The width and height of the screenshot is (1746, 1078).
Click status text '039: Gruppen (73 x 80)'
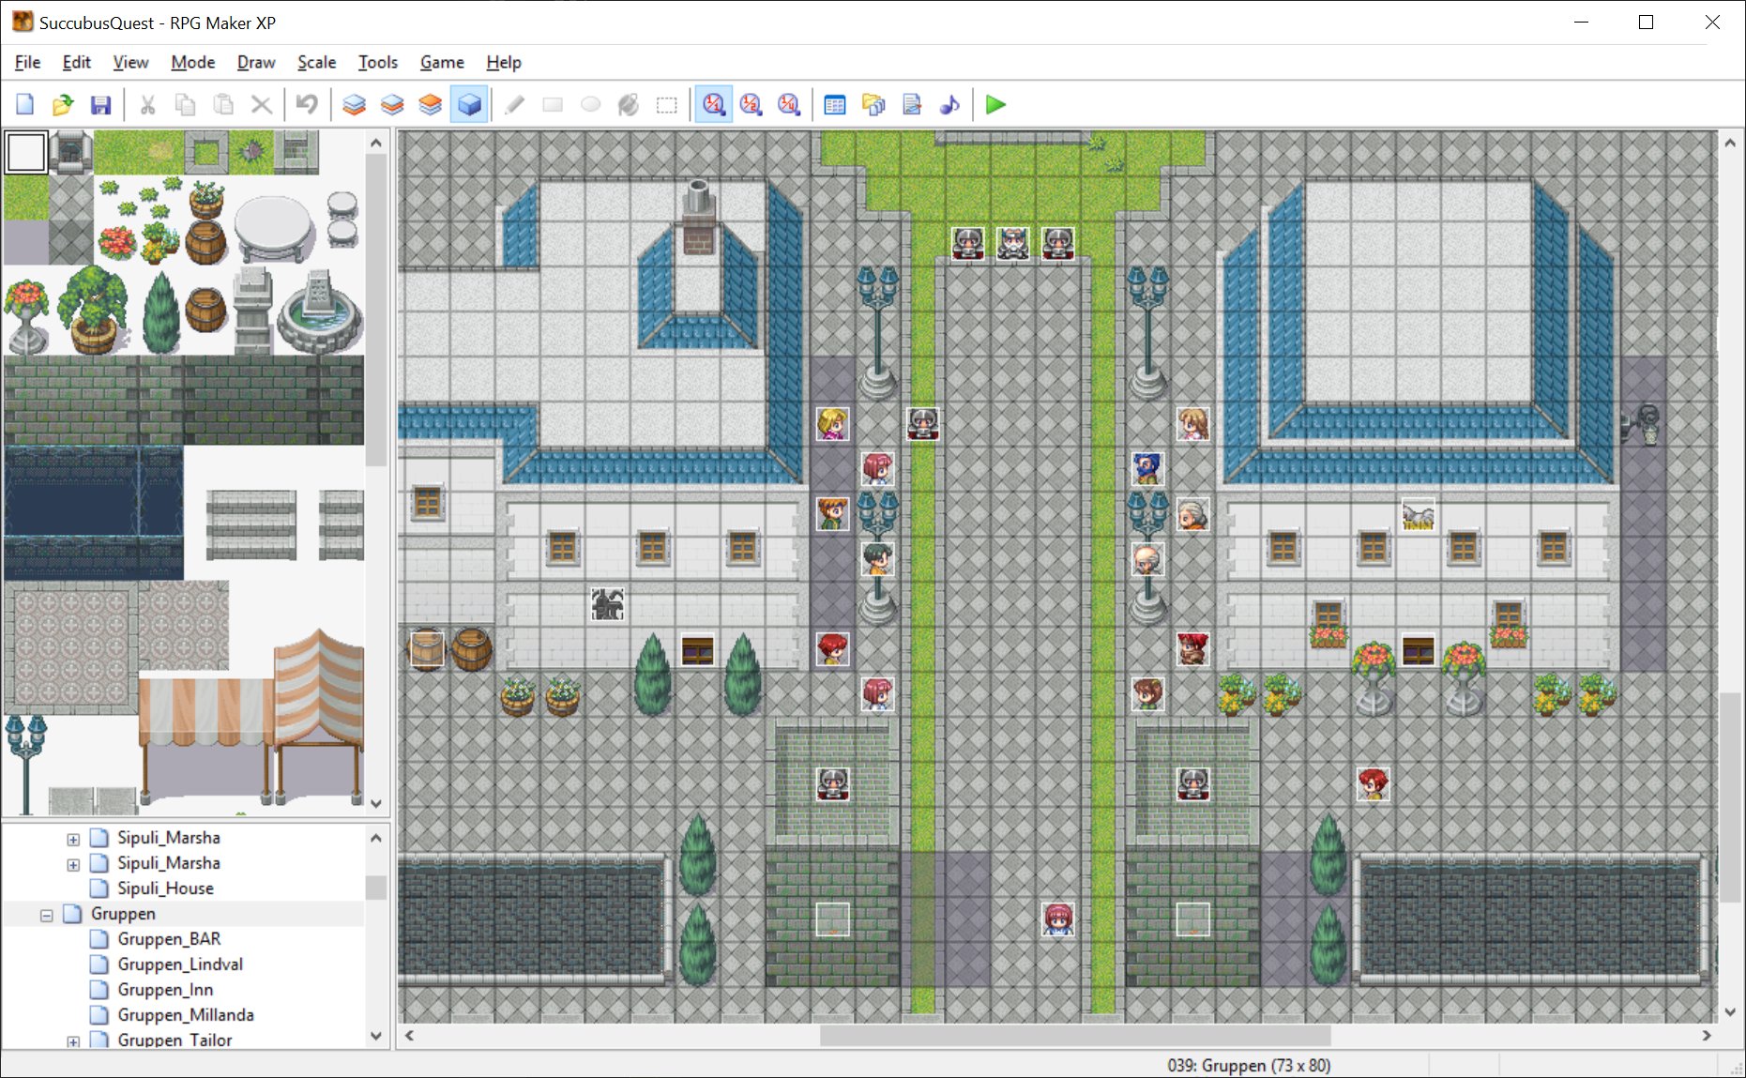pos(1249,1065)
